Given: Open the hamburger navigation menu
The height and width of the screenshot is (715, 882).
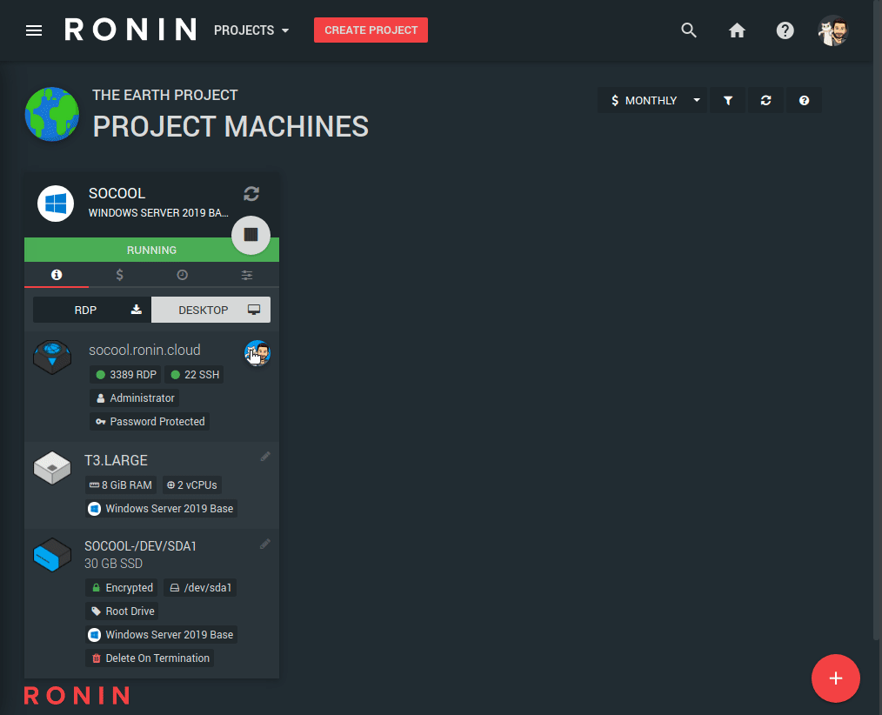Looking at the screenshot, I should pos(34,30).
